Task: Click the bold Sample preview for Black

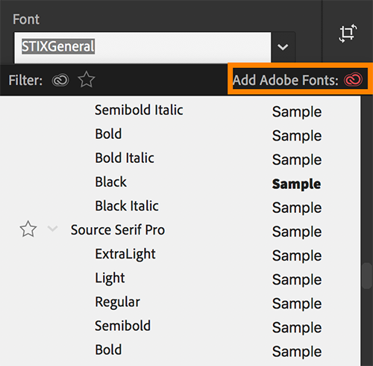Action: point(296,184)
